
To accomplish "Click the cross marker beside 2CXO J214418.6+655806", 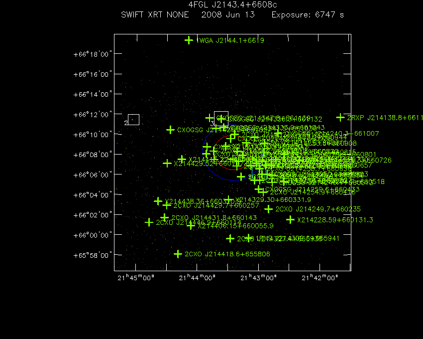I will pyautogui.click(x=178, y=254).
